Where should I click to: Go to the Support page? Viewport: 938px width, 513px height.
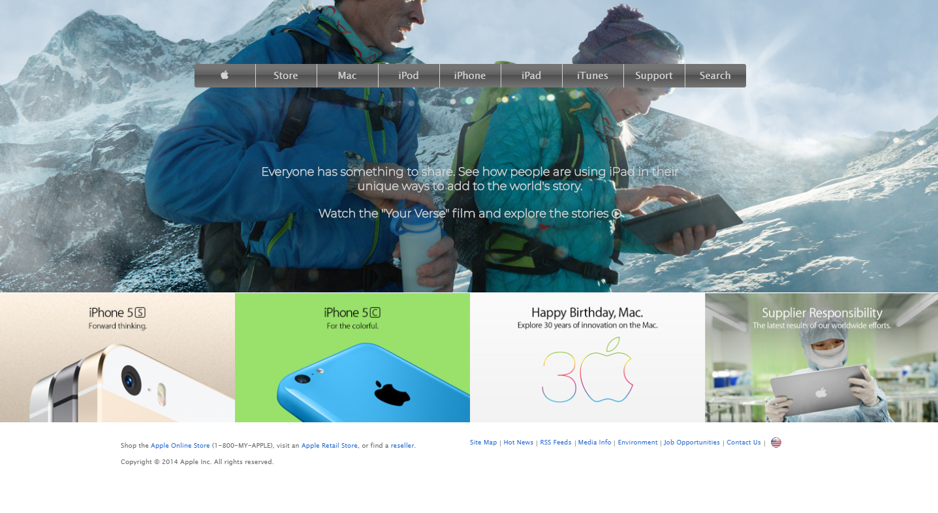[654, 75]
